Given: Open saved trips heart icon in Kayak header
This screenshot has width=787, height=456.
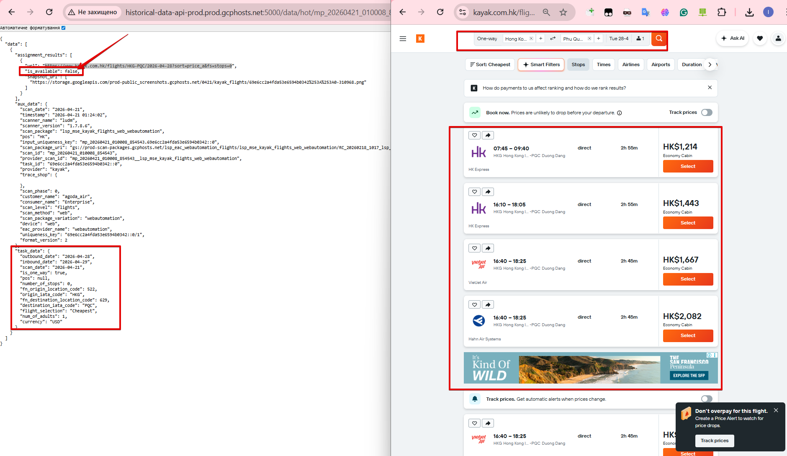Looking at the screenshot, I should point(760,39).
